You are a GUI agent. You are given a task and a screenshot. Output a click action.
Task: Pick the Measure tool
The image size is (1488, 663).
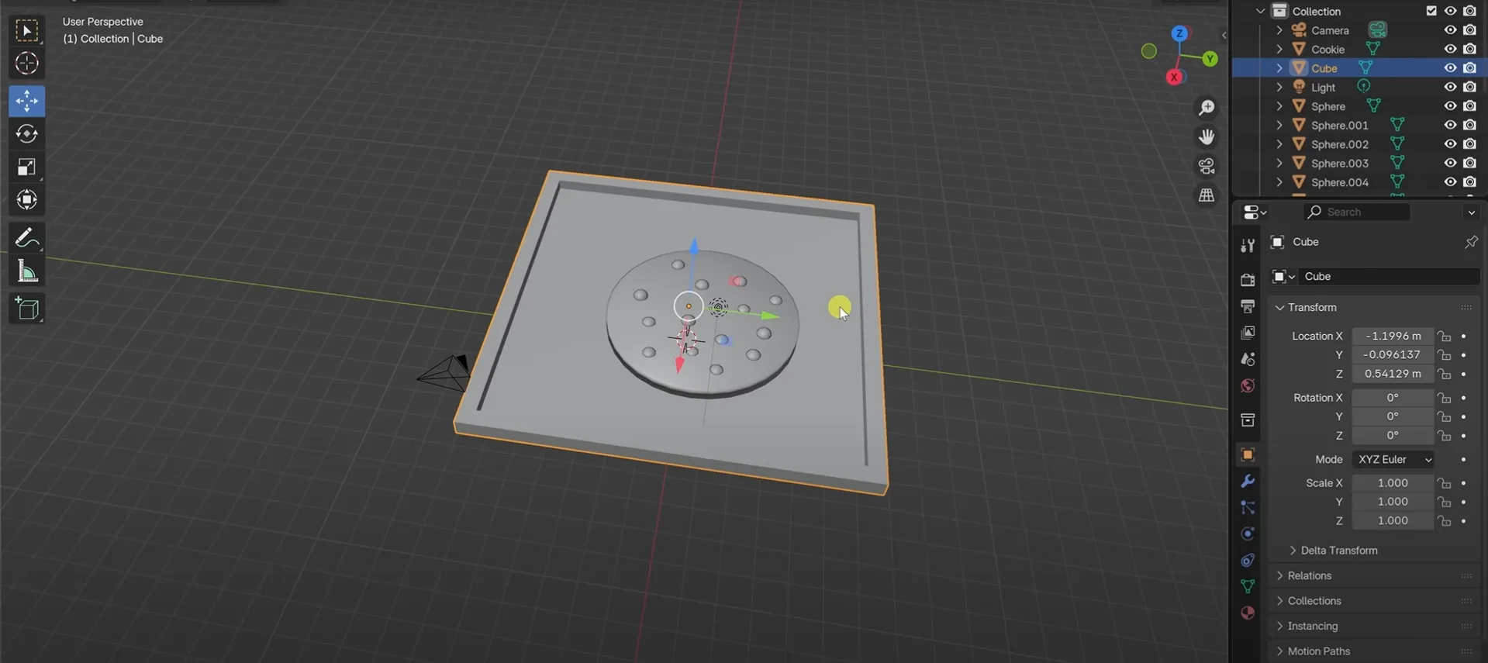[26, 271]
